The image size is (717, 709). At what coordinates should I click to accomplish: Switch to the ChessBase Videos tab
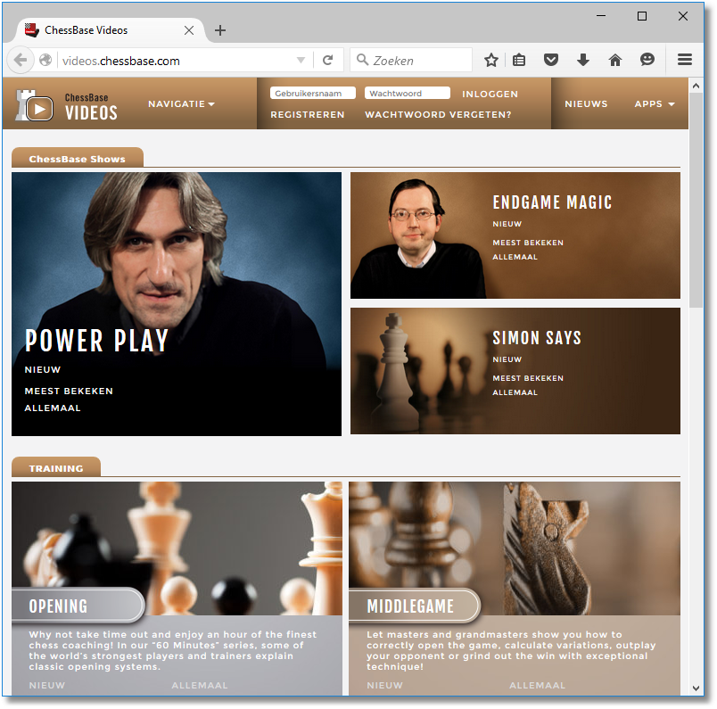[x=98, y=30]
